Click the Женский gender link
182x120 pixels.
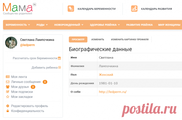coord(106,75)
